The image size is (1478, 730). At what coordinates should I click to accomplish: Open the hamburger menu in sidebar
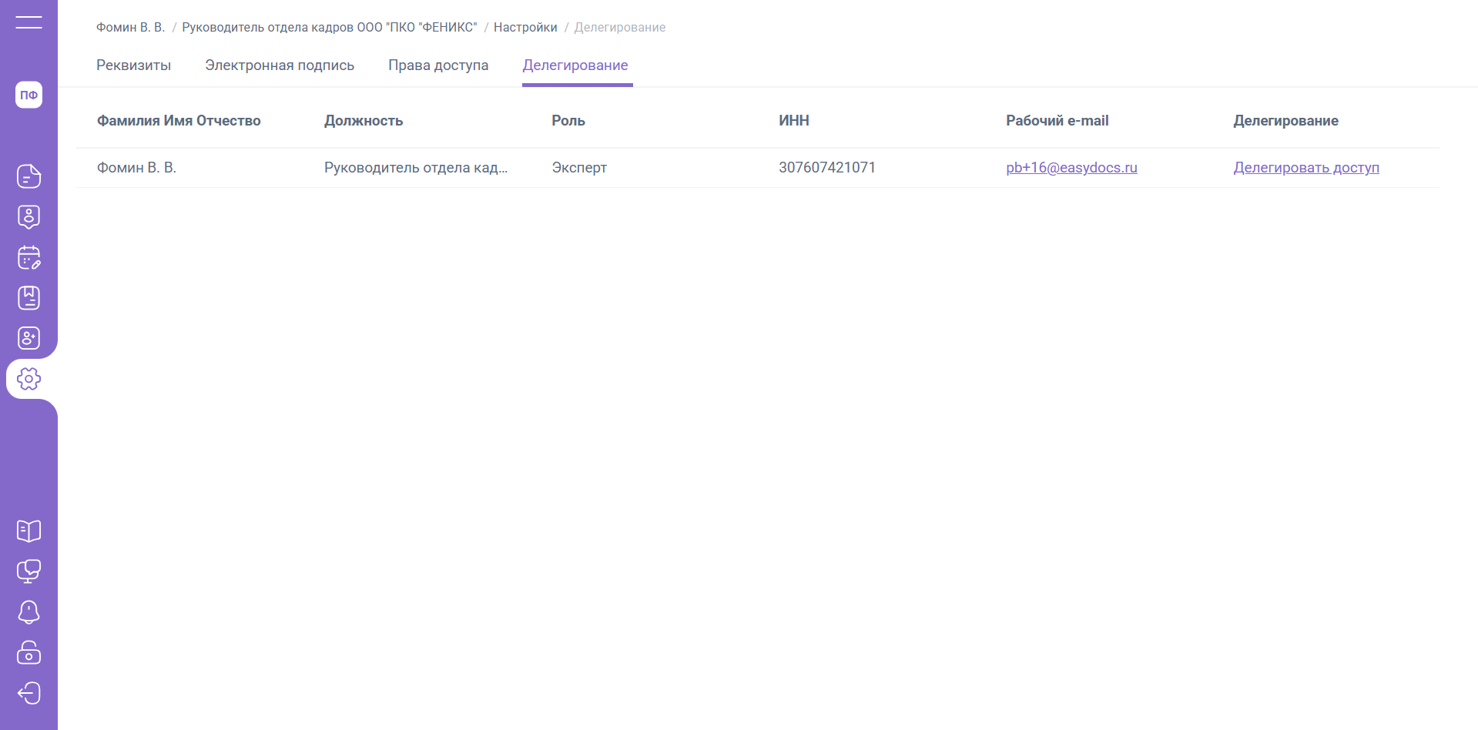(28, 22)
